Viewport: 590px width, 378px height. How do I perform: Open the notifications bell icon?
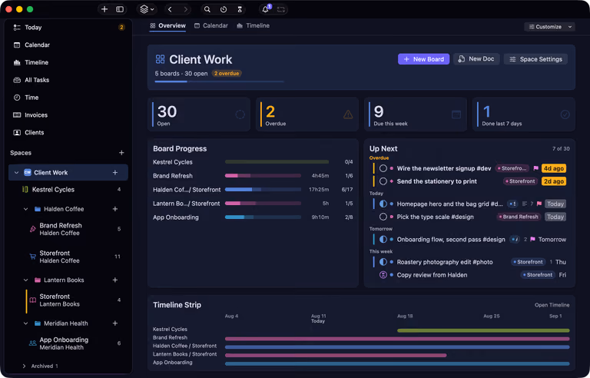(265, 9)
